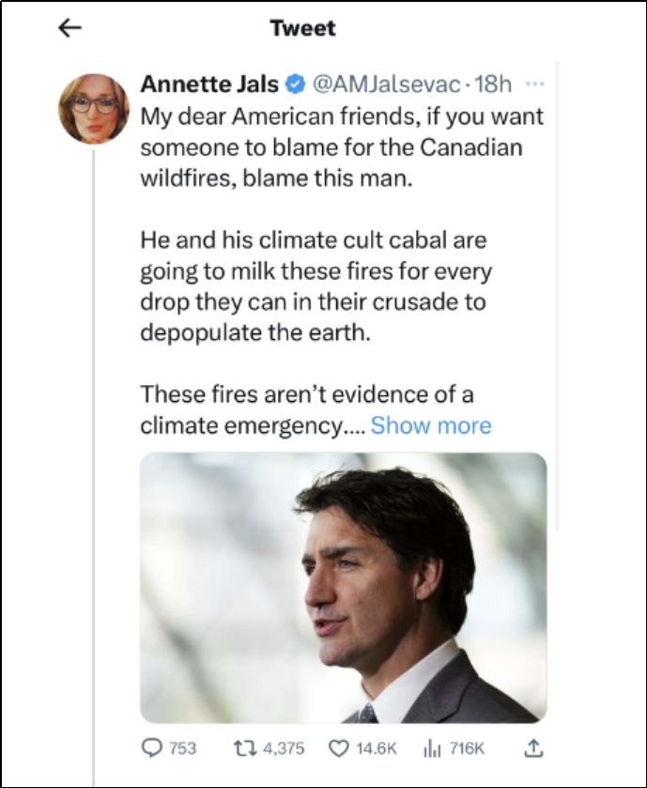This screenshot has width=647, height=788.
Task: Click the 4,375 retweets count
Action: 282,748
